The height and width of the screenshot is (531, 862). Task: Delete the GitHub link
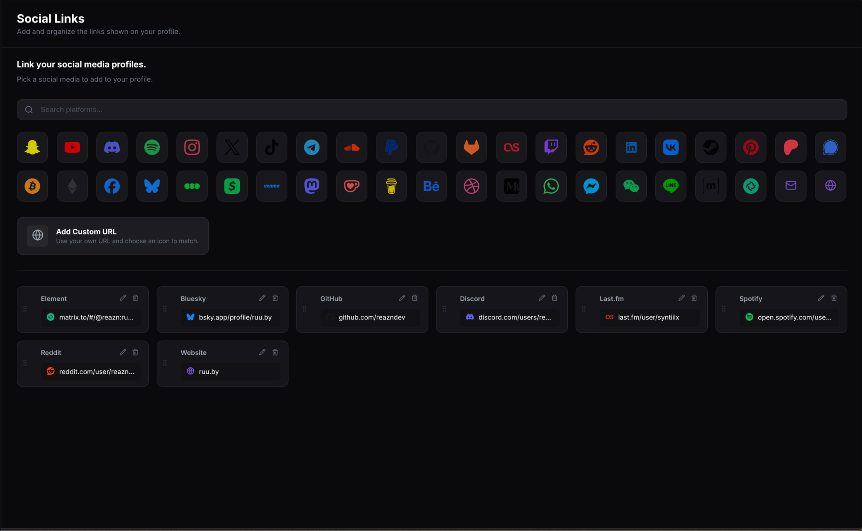pyautogui.click(x=415, y=298)
